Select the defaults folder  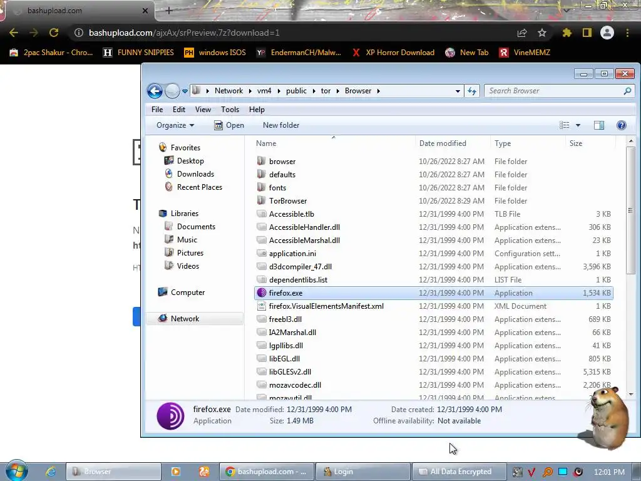282,175
